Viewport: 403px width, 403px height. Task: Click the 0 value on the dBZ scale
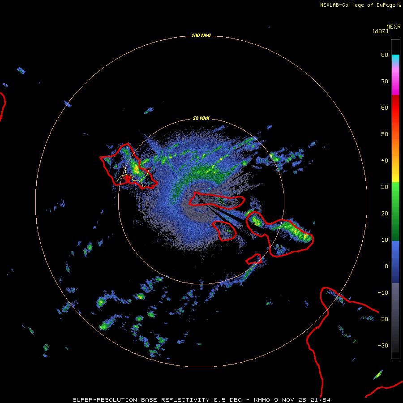pyautogui.click(x=386, y=266)
